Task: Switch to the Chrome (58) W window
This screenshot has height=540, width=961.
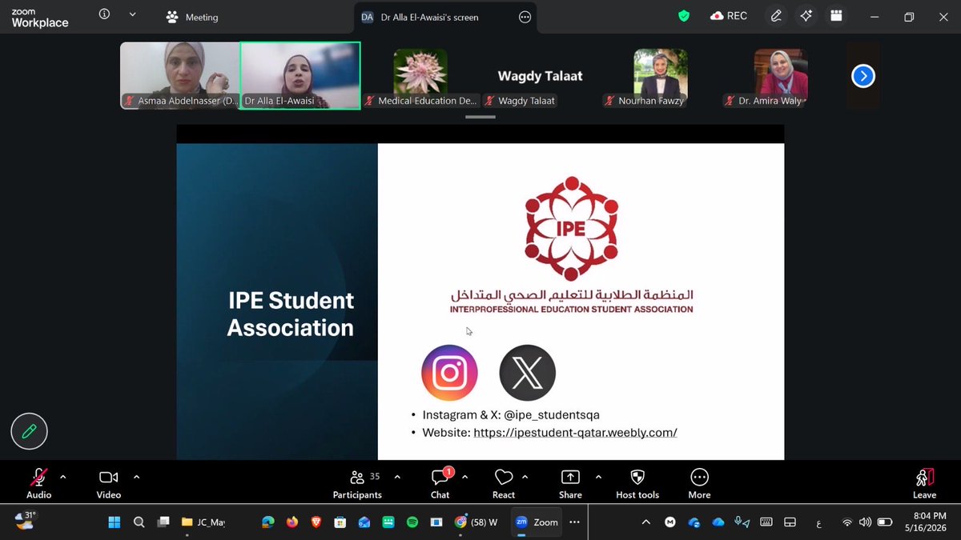Action: pyautogui.click(x=477, y=522)
